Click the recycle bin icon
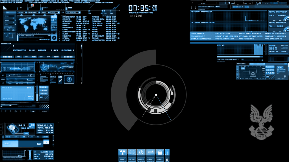This screenshot has height=162, width=289. coord(253,72)
